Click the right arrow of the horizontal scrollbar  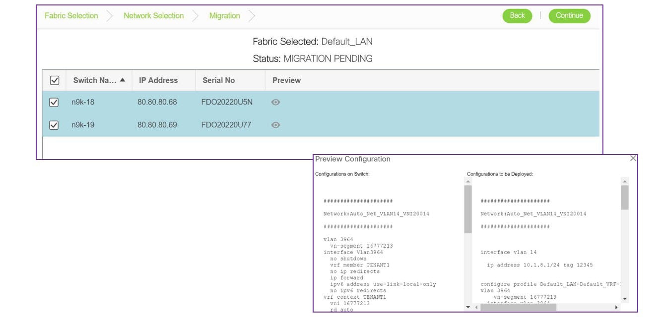point(617,306)
